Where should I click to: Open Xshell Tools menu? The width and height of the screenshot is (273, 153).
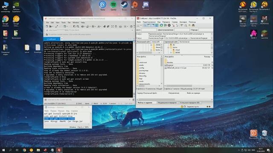click(x=64, y=23)
